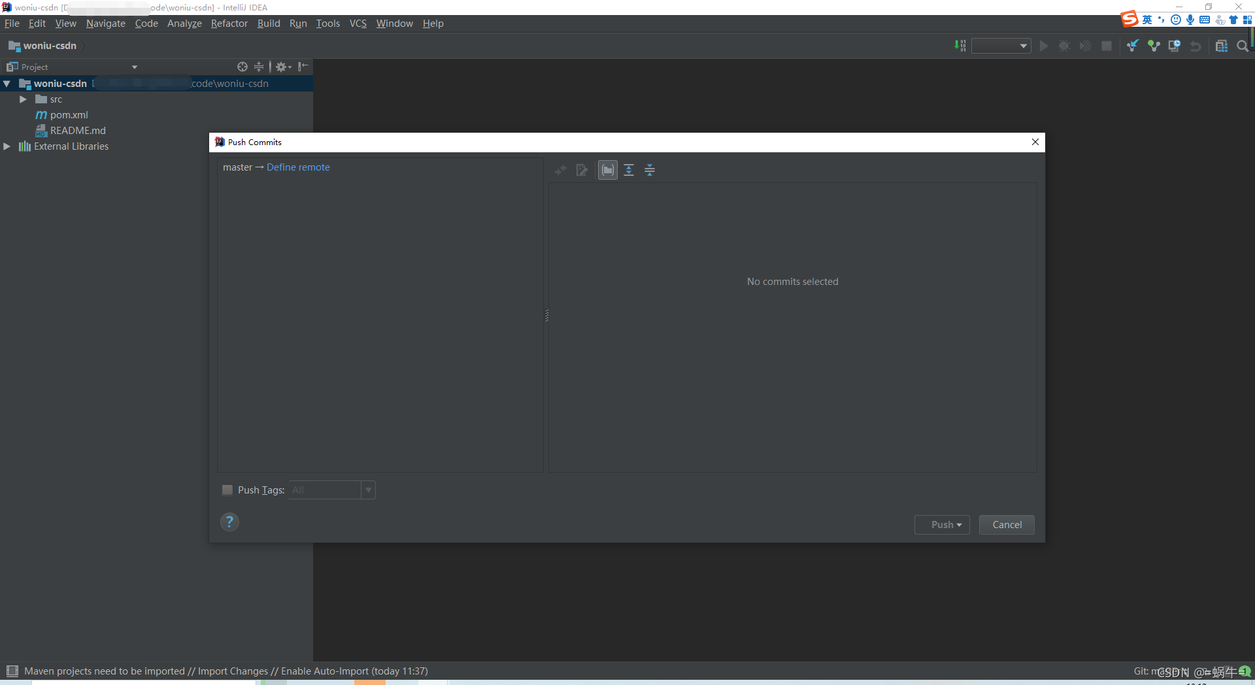Screen dimensions: 1255x685
Task: Click the Sogou input method S logo
Action: click(1129, 20)
